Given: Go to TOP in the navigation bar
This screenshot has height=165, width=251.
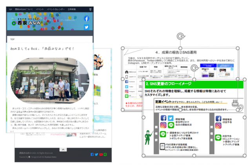Looking at the screenshot, I should pos(11,9).
